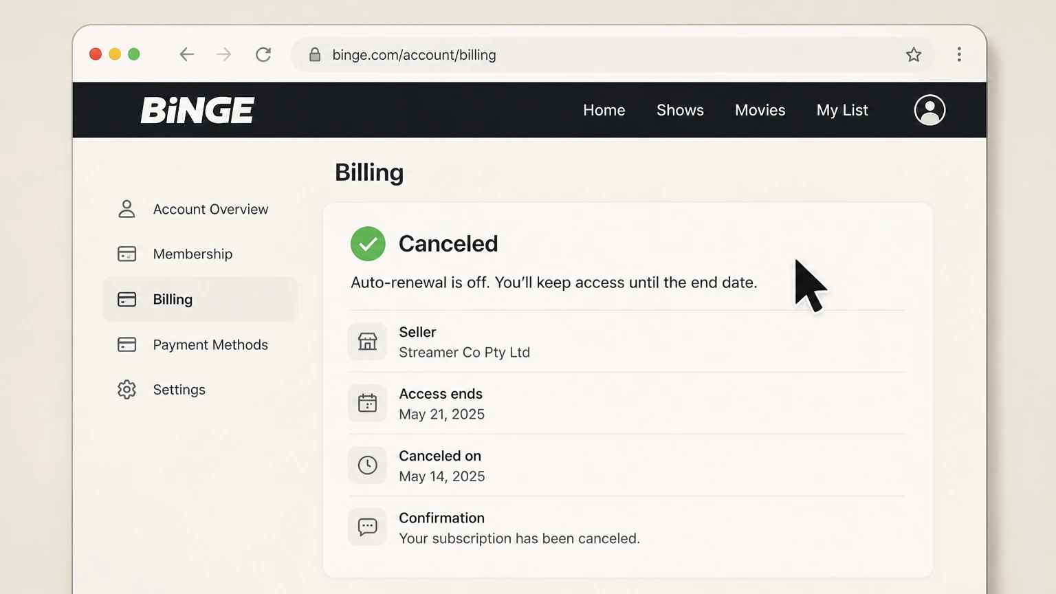
Task: Click the Settings gear icon
Action: tap(126, 390)
